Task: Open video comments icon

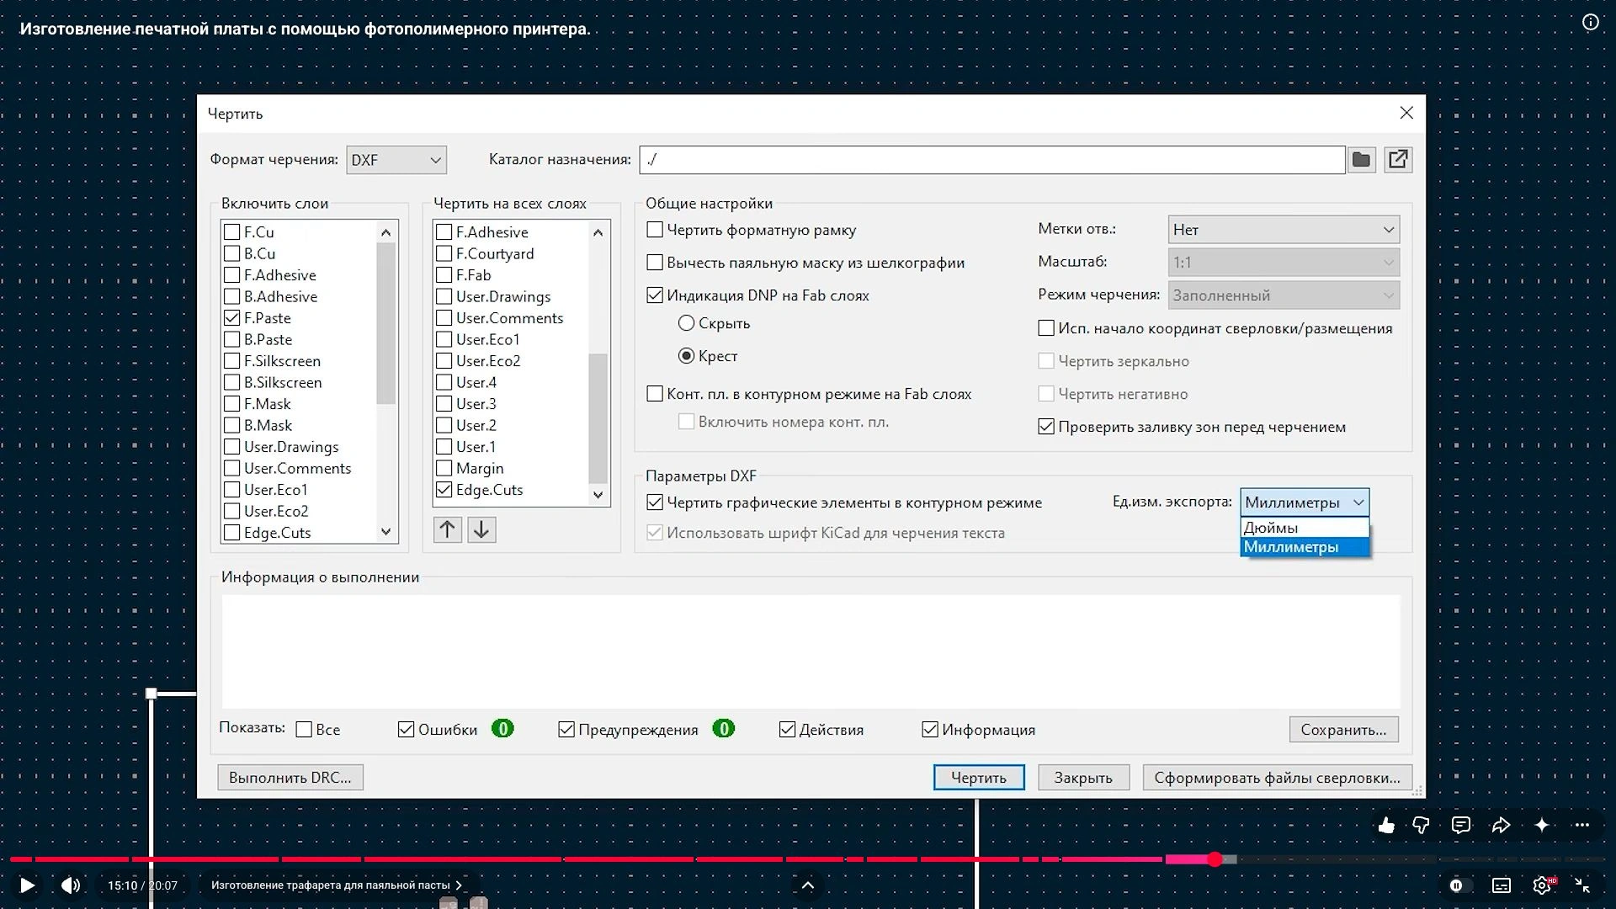Action: [x=1461, y=825]
